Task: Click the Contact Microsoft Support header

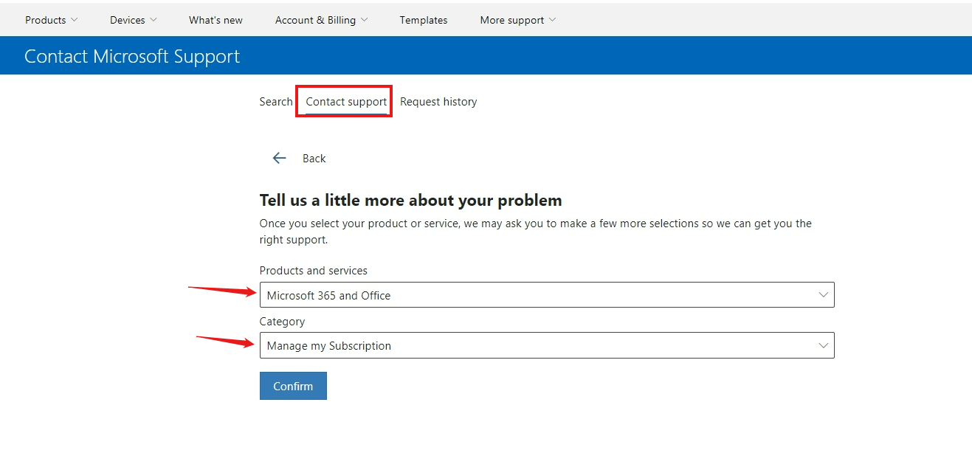Action: 131,55
